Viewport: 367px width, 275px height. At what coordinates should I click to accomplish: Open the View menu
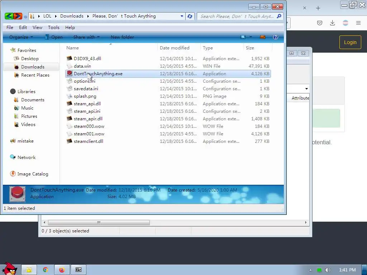coord(37,27)
